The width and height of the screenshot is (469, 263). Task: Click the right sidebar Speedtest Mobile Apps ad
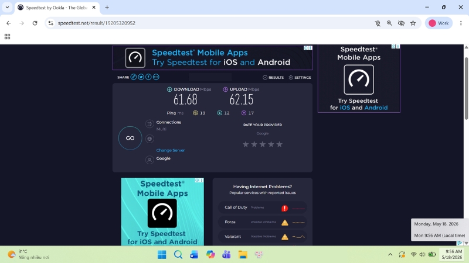click(359, 78)
